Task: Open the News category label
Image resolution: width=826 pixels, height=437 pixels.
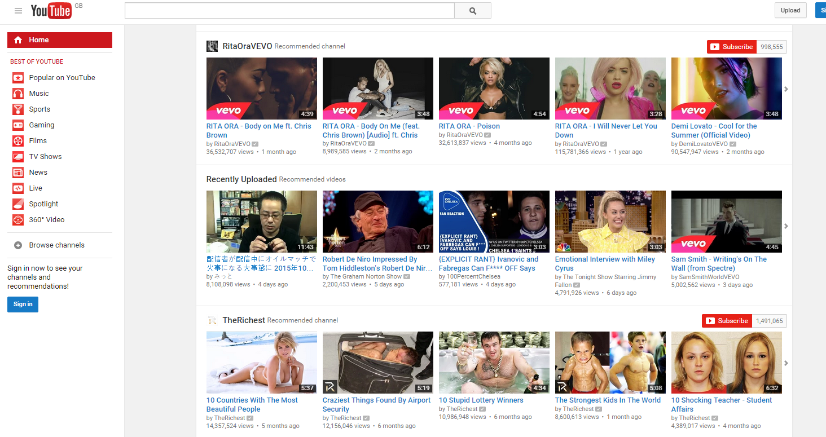Action: (38, 173)
